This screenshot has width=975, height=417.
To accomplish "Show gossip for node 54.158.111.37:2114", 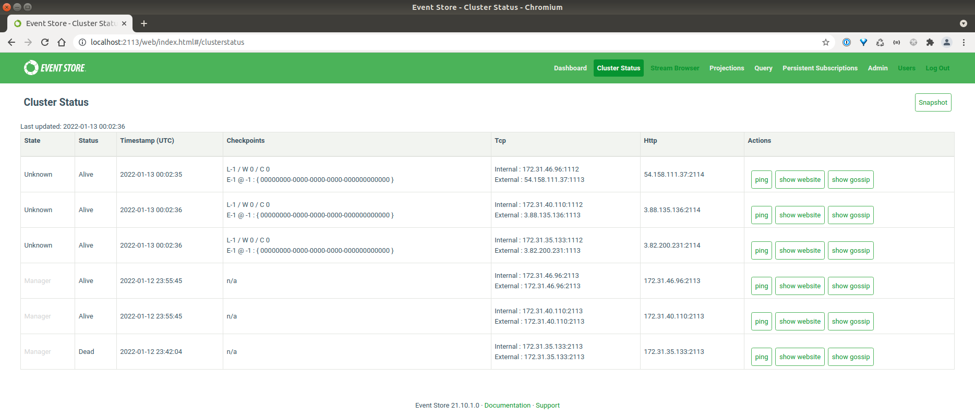I will click(x=851, y=180).
